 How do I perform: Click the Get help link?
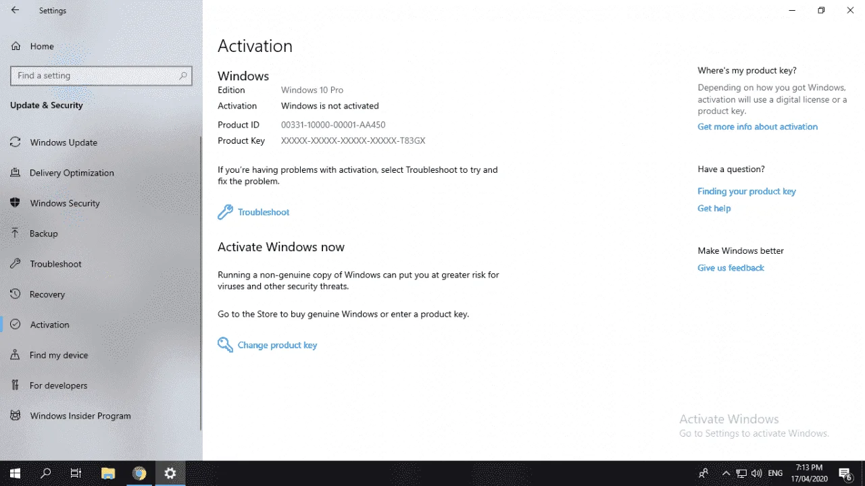[x=714, y=208]
